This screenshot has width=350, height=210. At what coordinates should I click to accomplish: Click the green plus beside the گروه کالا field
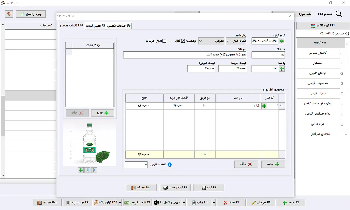pyautogui.click(x=281, y=41)
